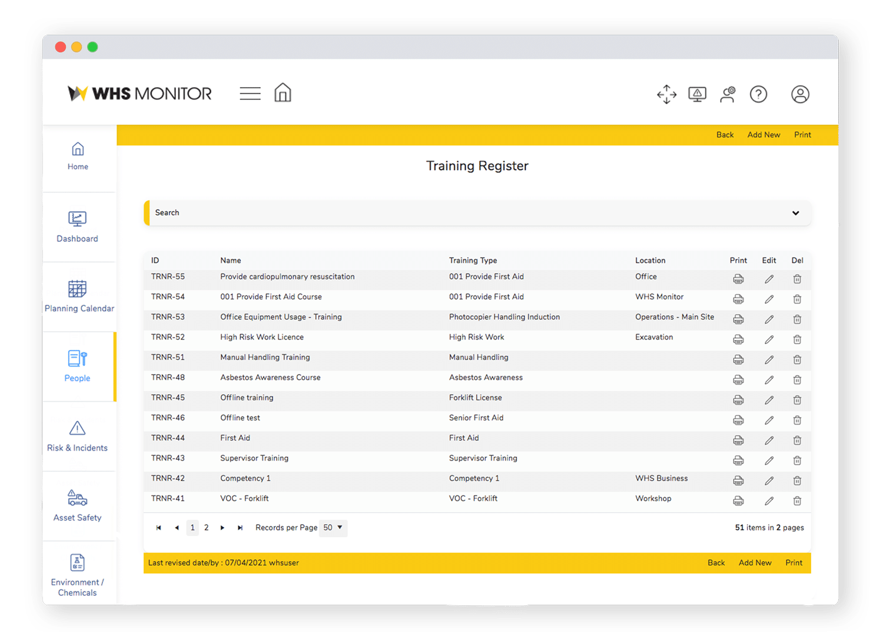
Task: Click the screen alert monitor icon
Action: (x=698, y=94)
